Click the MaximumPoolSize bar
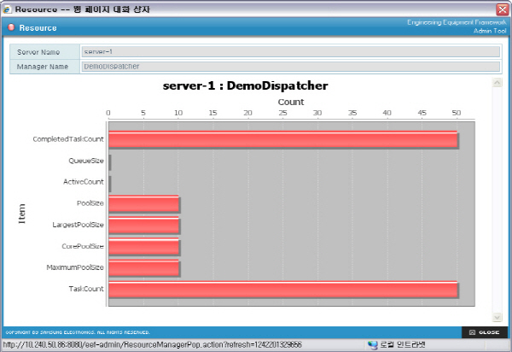Viewport: 512px width, 352px height. point(143,268)
